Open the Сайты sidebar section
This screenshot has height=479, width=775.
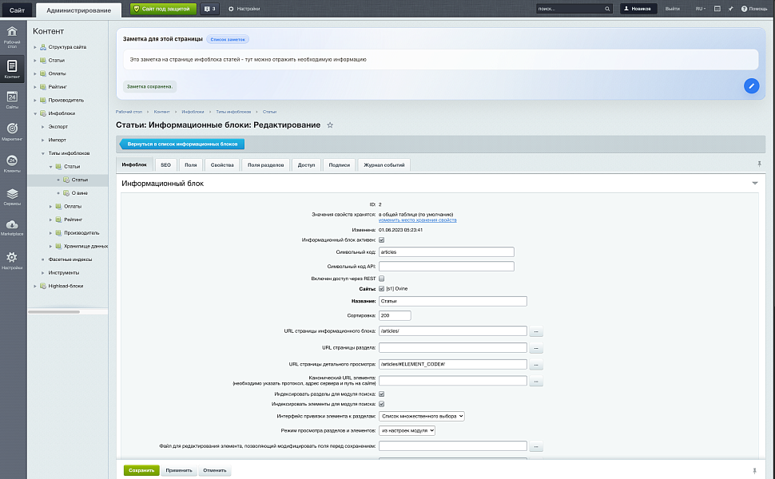click(12, 100)
